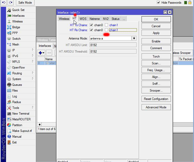
Task: Click the Make Supout.rif icon
Action: pos(9,131)
